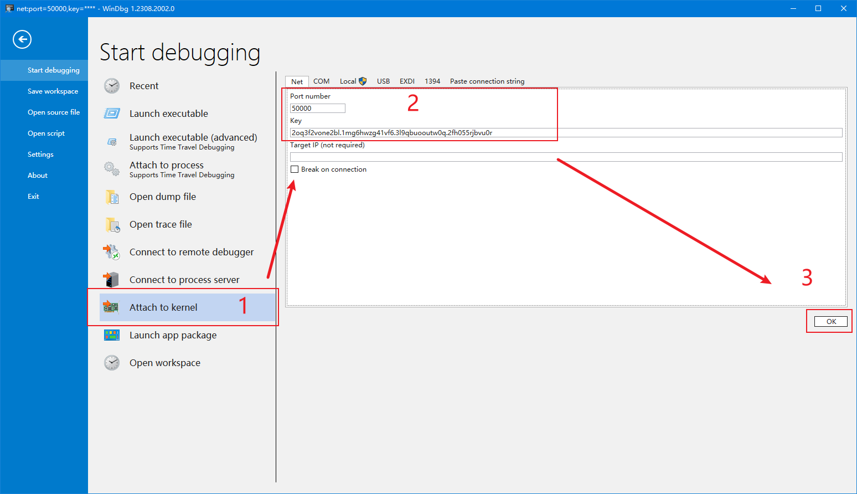Viewport: 857px width, 494px height.
Task: Click the Connect to remote debugger icon
Action: click(112, 252)
